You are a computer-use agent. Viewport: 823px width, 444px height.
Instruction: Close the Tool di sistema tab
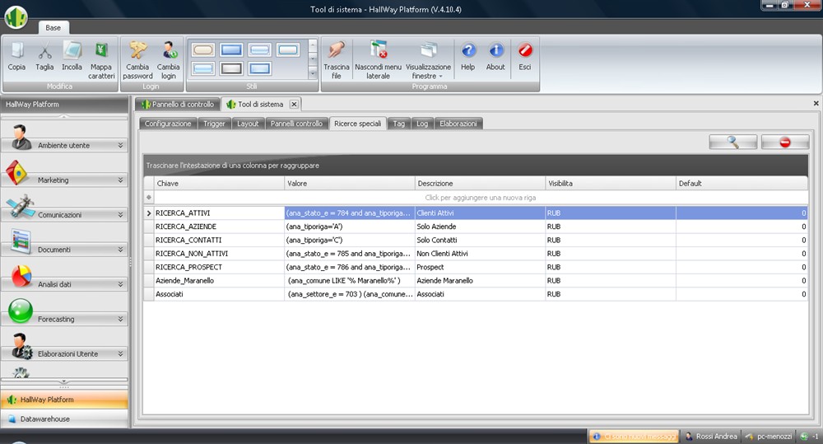pyautogui.click(x=294, y=104)
